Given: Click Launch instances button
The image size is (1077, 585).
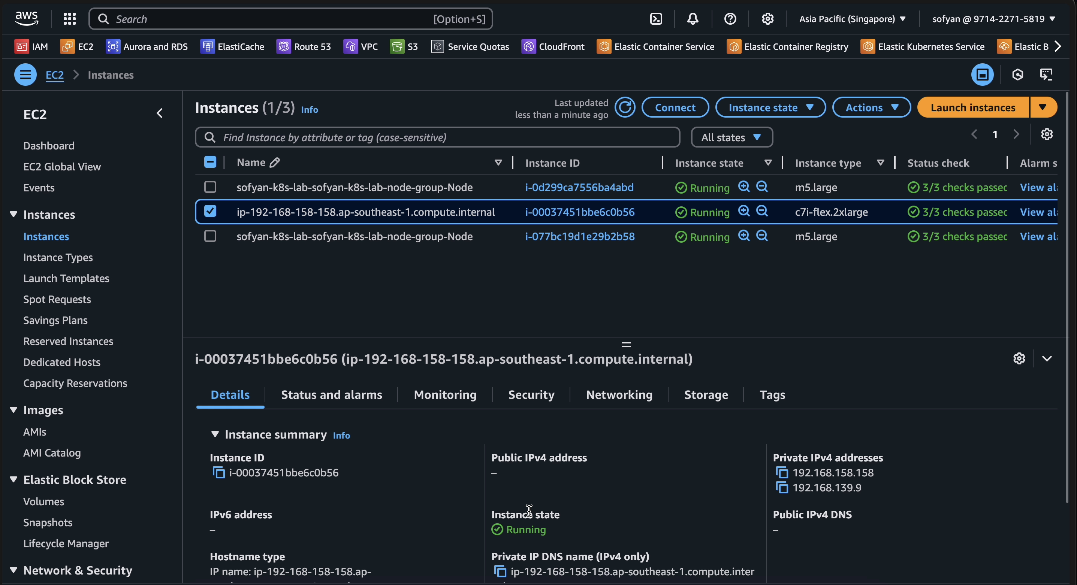Looking at the screenshot, I should click(973, 108).
